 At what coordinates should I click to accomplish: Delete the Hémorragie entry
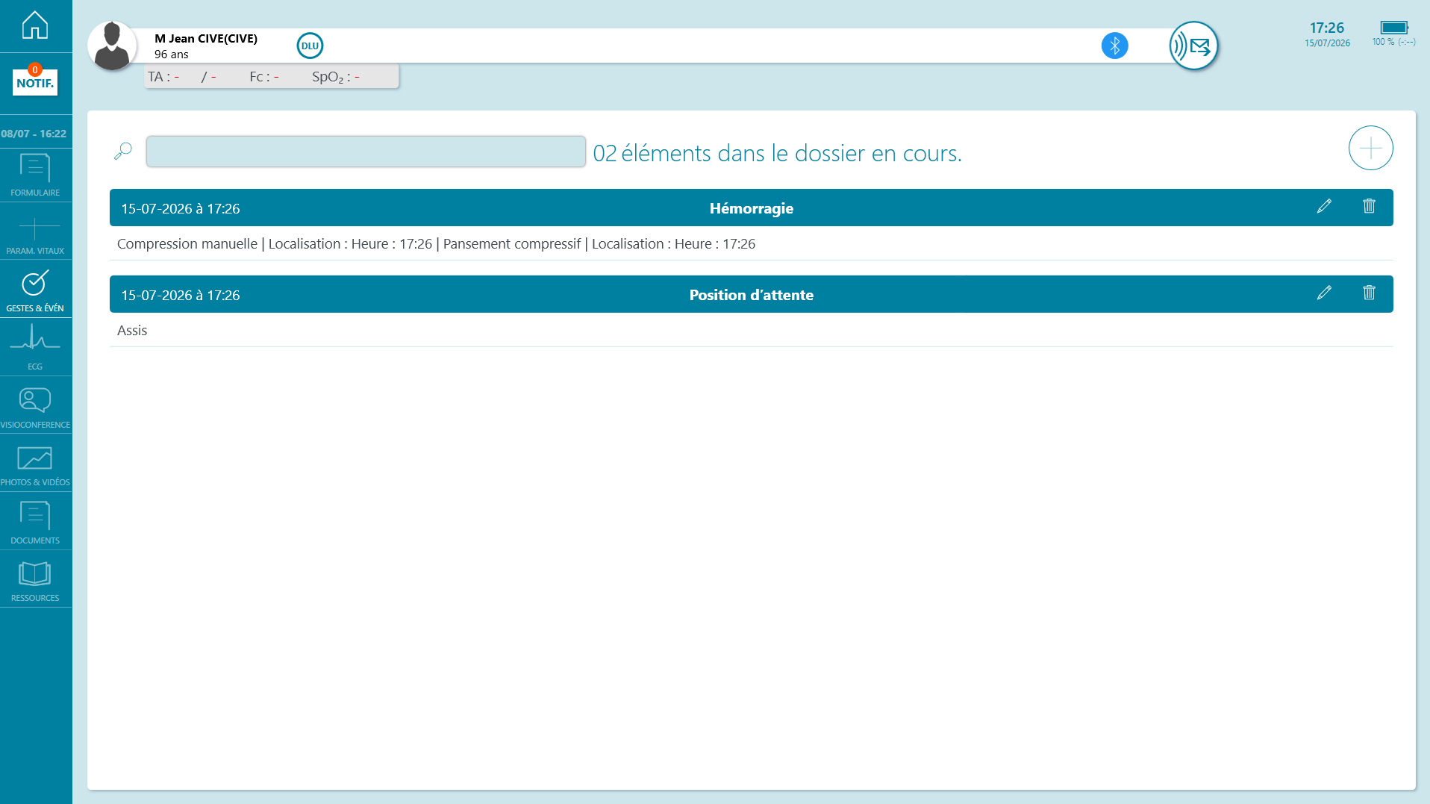[1369, 206]
